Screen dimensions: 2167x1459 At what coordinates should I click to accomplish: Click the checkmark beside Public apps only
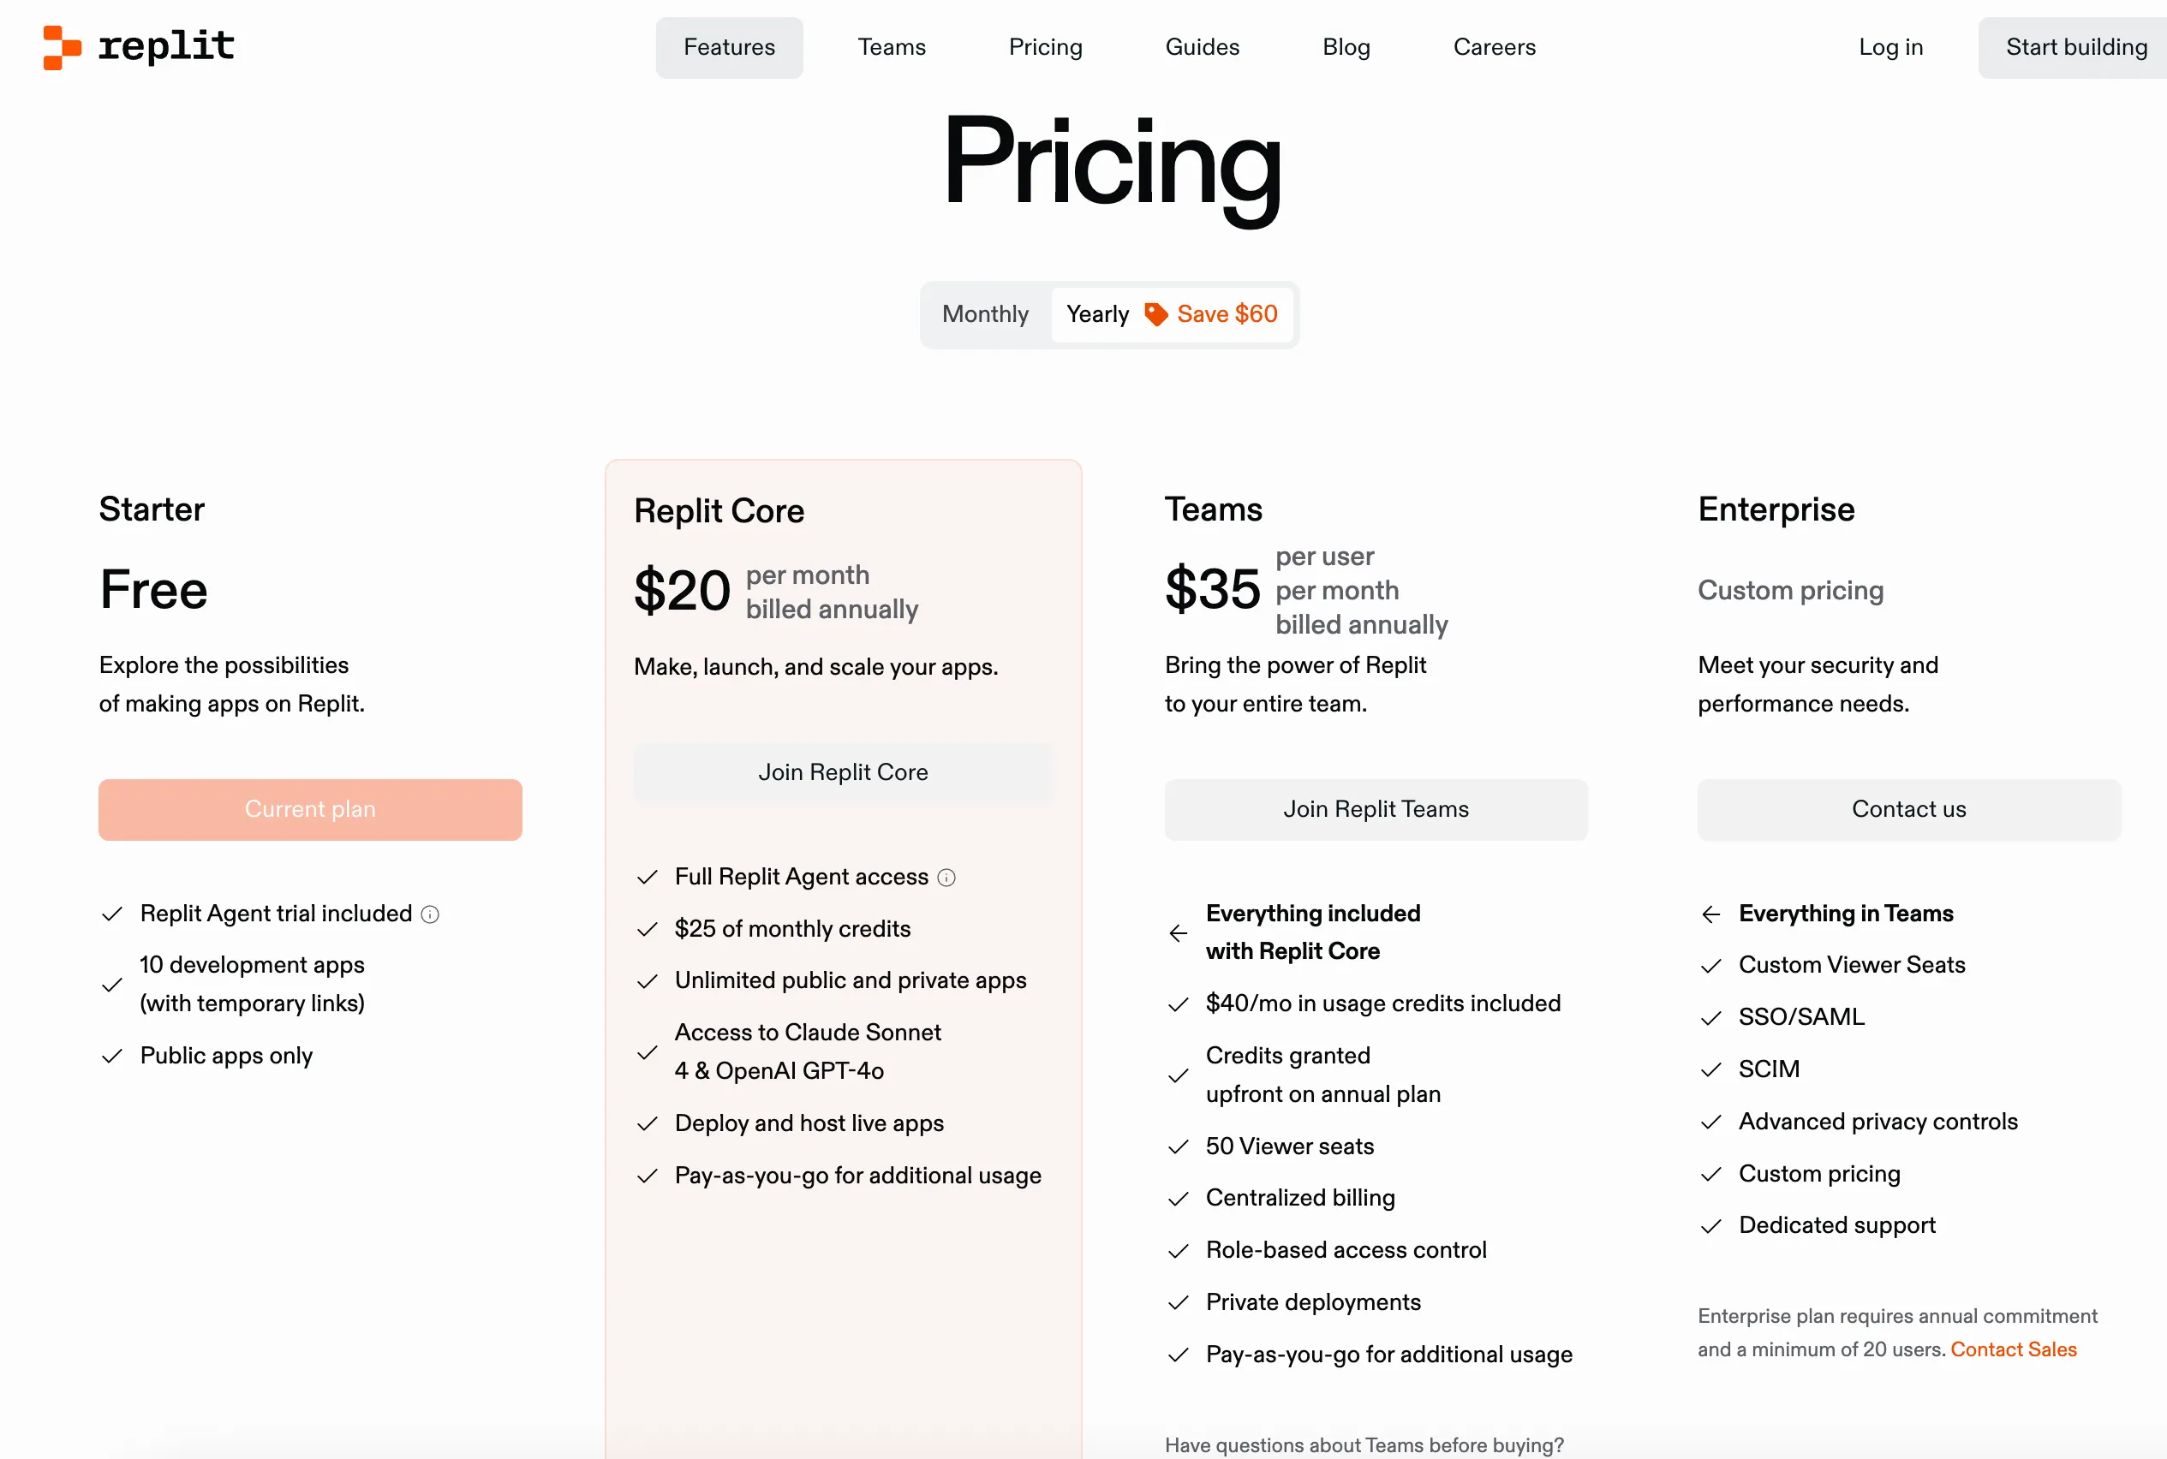[x=111, y=1056]
